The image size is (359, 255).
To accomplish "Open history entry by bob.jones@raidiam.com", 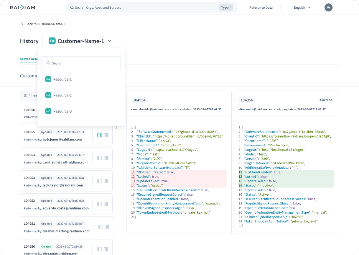I will coord(66,135).
